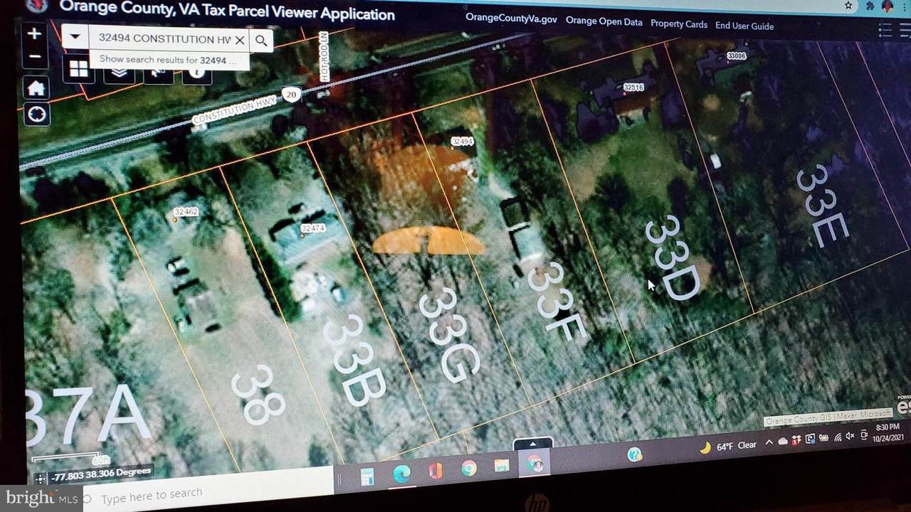Click the map coordinates toggle button

coord(40,479)
